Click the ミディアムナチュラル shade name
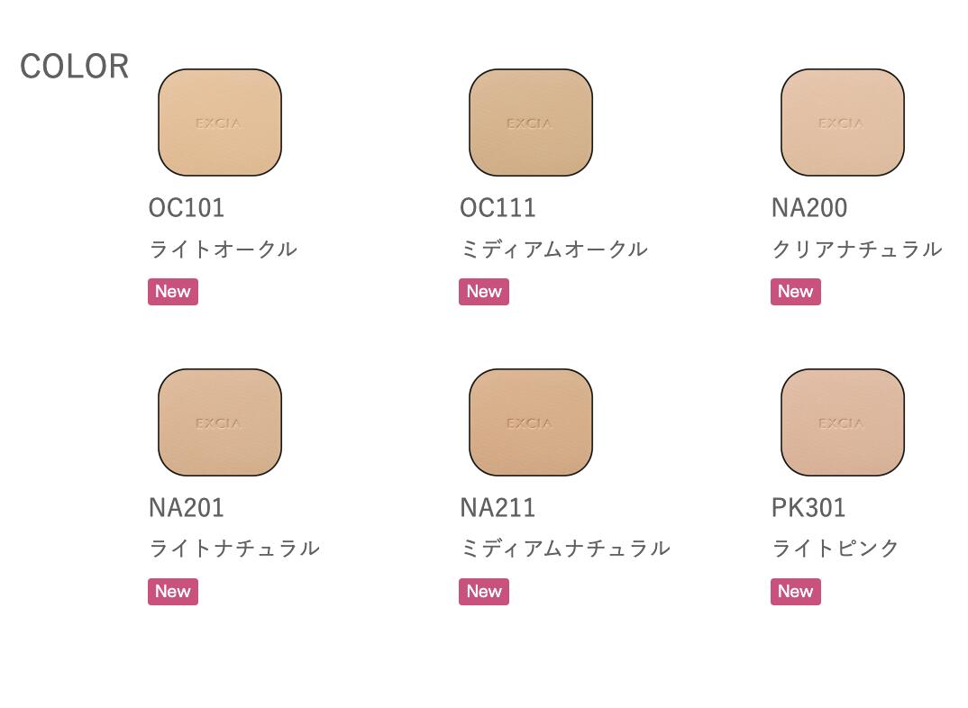This screenshot has height=708, width=968. click(565, 549)
